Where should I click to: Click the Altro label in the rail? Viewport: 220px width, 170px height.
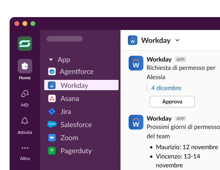25,159
